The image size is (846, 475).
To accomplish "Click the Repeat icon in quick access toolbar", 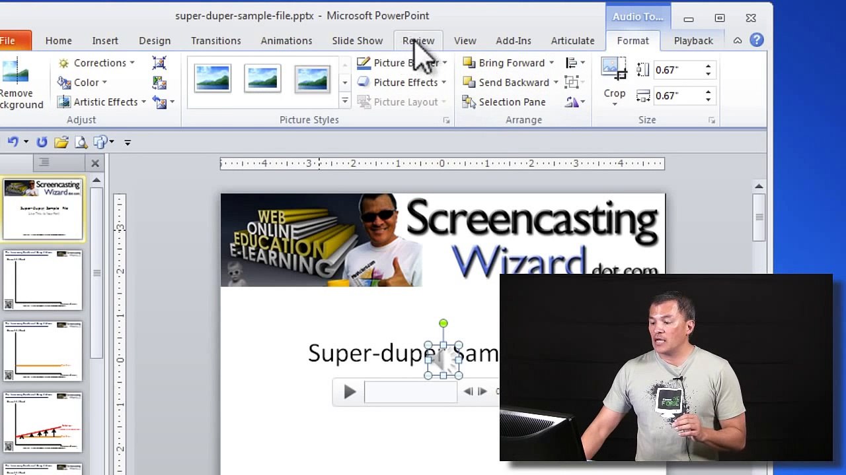I will [x=42, y=142].
